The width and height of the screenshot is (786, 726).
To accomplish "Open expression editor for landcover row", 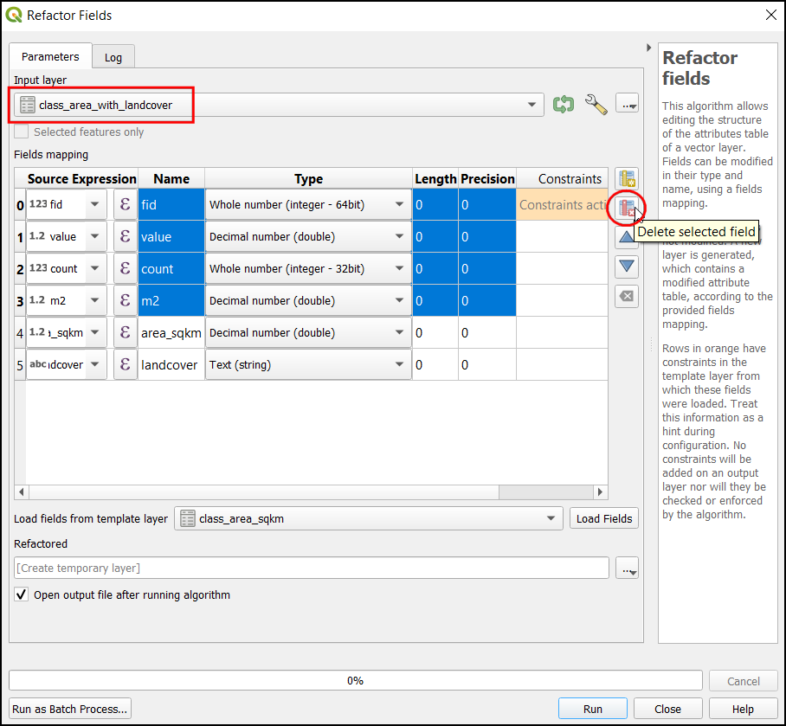I will pyautogui.click(x=125, y=365).
